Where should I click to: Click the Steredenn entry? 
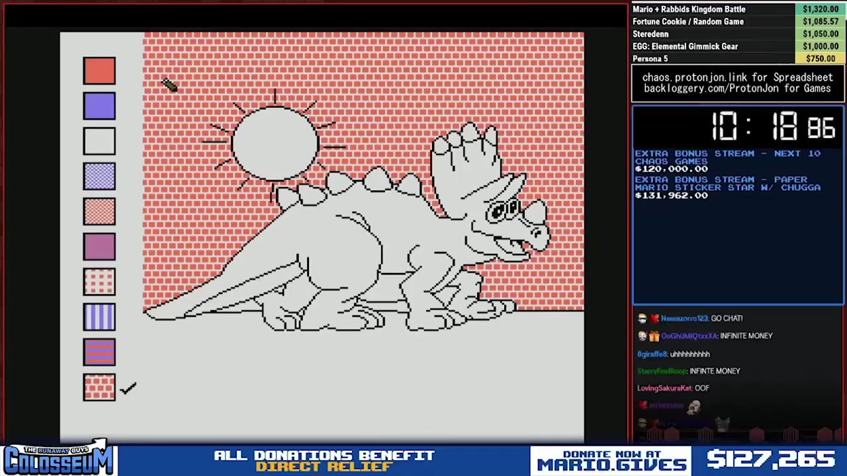(650, 34)
